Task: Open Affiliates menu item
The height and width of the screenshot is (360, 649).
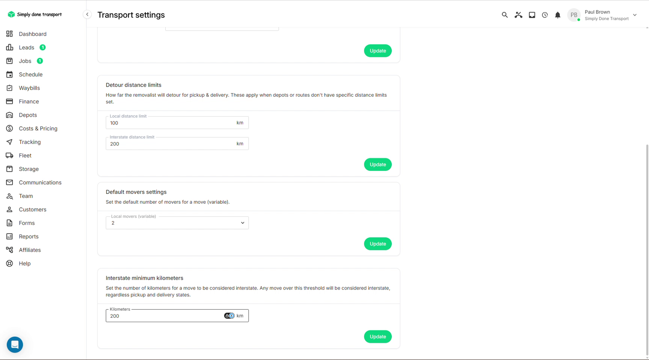Action: pos(30,250)
